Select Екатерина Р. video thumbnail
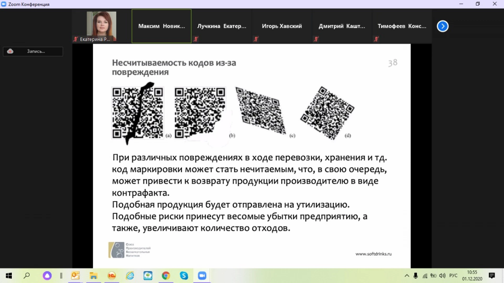This screenshot has height=283, width=504. [102, 26]
